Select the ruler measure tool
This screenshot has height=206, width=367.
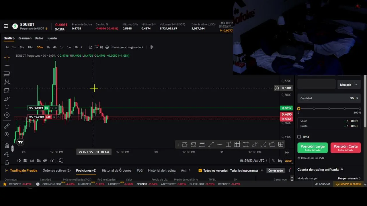[7, 126]
